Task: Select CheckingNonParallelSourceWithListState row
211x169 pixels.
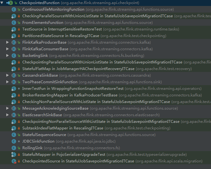Action: [105, 101]
